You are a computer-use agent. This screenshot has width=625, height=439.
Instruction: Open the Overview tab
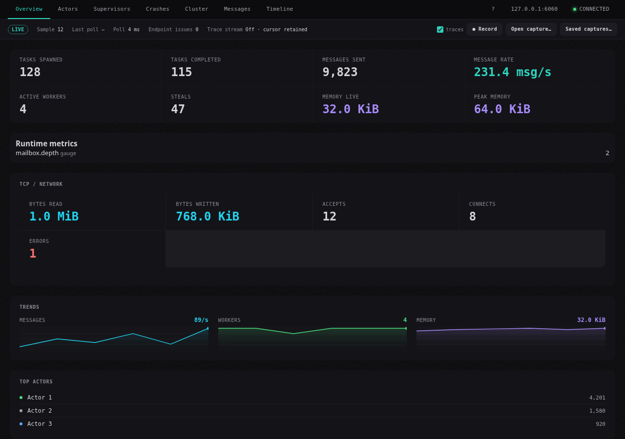tap(29, 9)
